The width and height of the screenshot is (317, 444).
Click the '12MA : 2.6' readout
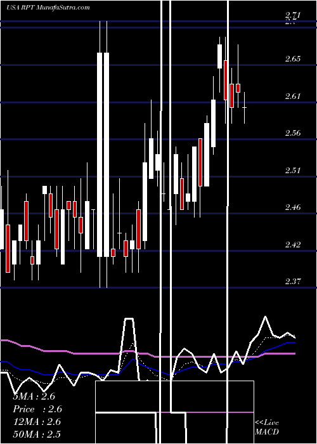point(37,422)
